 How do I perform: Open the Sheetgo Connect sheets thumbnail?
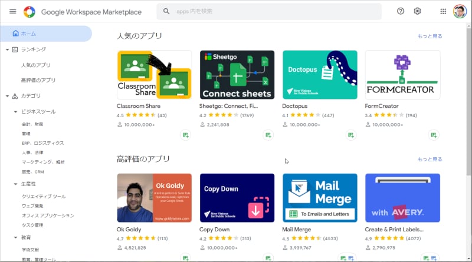(237, 75)
